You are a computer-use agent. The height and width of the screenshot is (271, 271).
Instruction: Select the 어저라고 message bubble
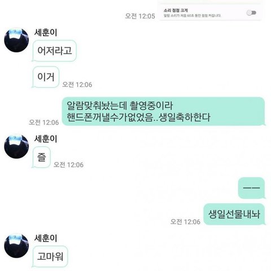click(54, 51)
